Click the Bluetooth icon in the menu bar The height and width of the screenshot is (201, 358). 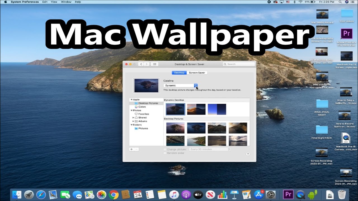295,2
